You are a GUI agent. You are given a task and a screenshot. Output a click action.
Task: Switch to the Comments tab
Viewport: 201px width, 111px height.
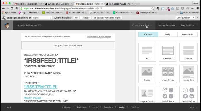click(188, 34)
